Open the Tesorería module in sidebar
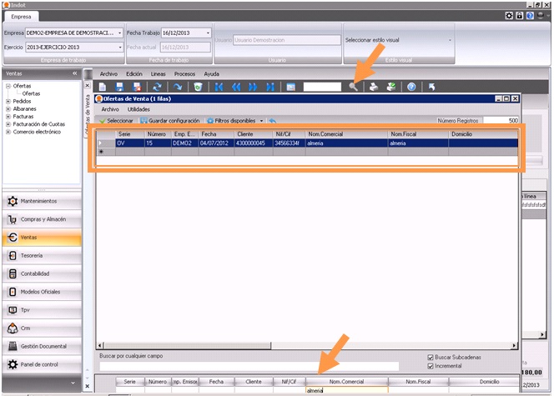Viewport: 554px width, 396px height. tap(42, 255)
